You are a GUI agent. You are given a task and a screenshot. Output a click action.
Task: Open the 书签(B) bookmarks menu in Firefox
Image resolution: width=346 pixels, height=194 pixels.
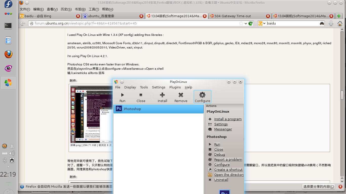pos(80,9)
